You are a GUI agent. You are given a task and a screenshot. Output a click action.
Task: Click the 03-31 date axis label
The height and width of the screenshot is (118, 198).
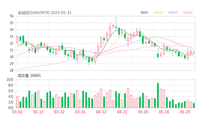80,112
